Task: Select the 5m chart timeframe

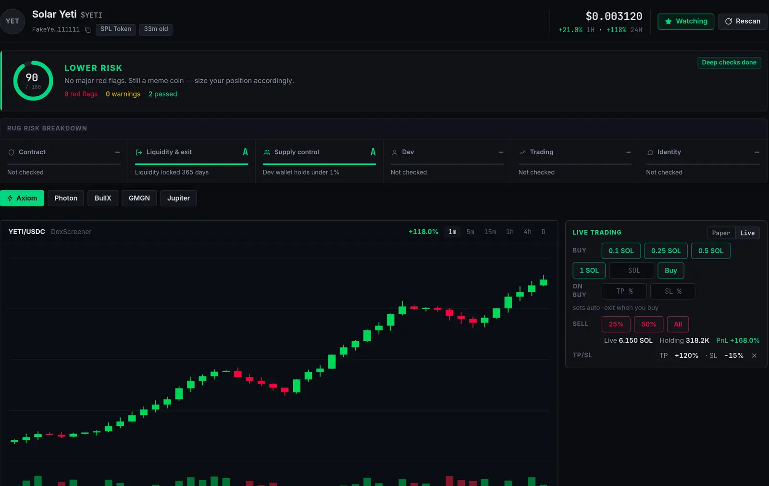Action: tap(470, 232)
